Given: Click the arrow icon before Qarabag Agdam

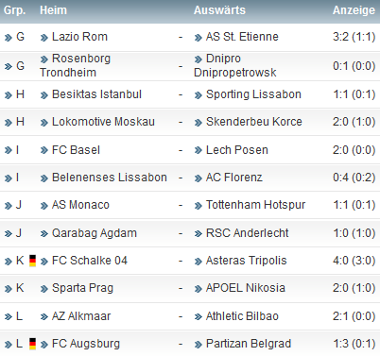Looking at the screenshot, I should [44, 234].
